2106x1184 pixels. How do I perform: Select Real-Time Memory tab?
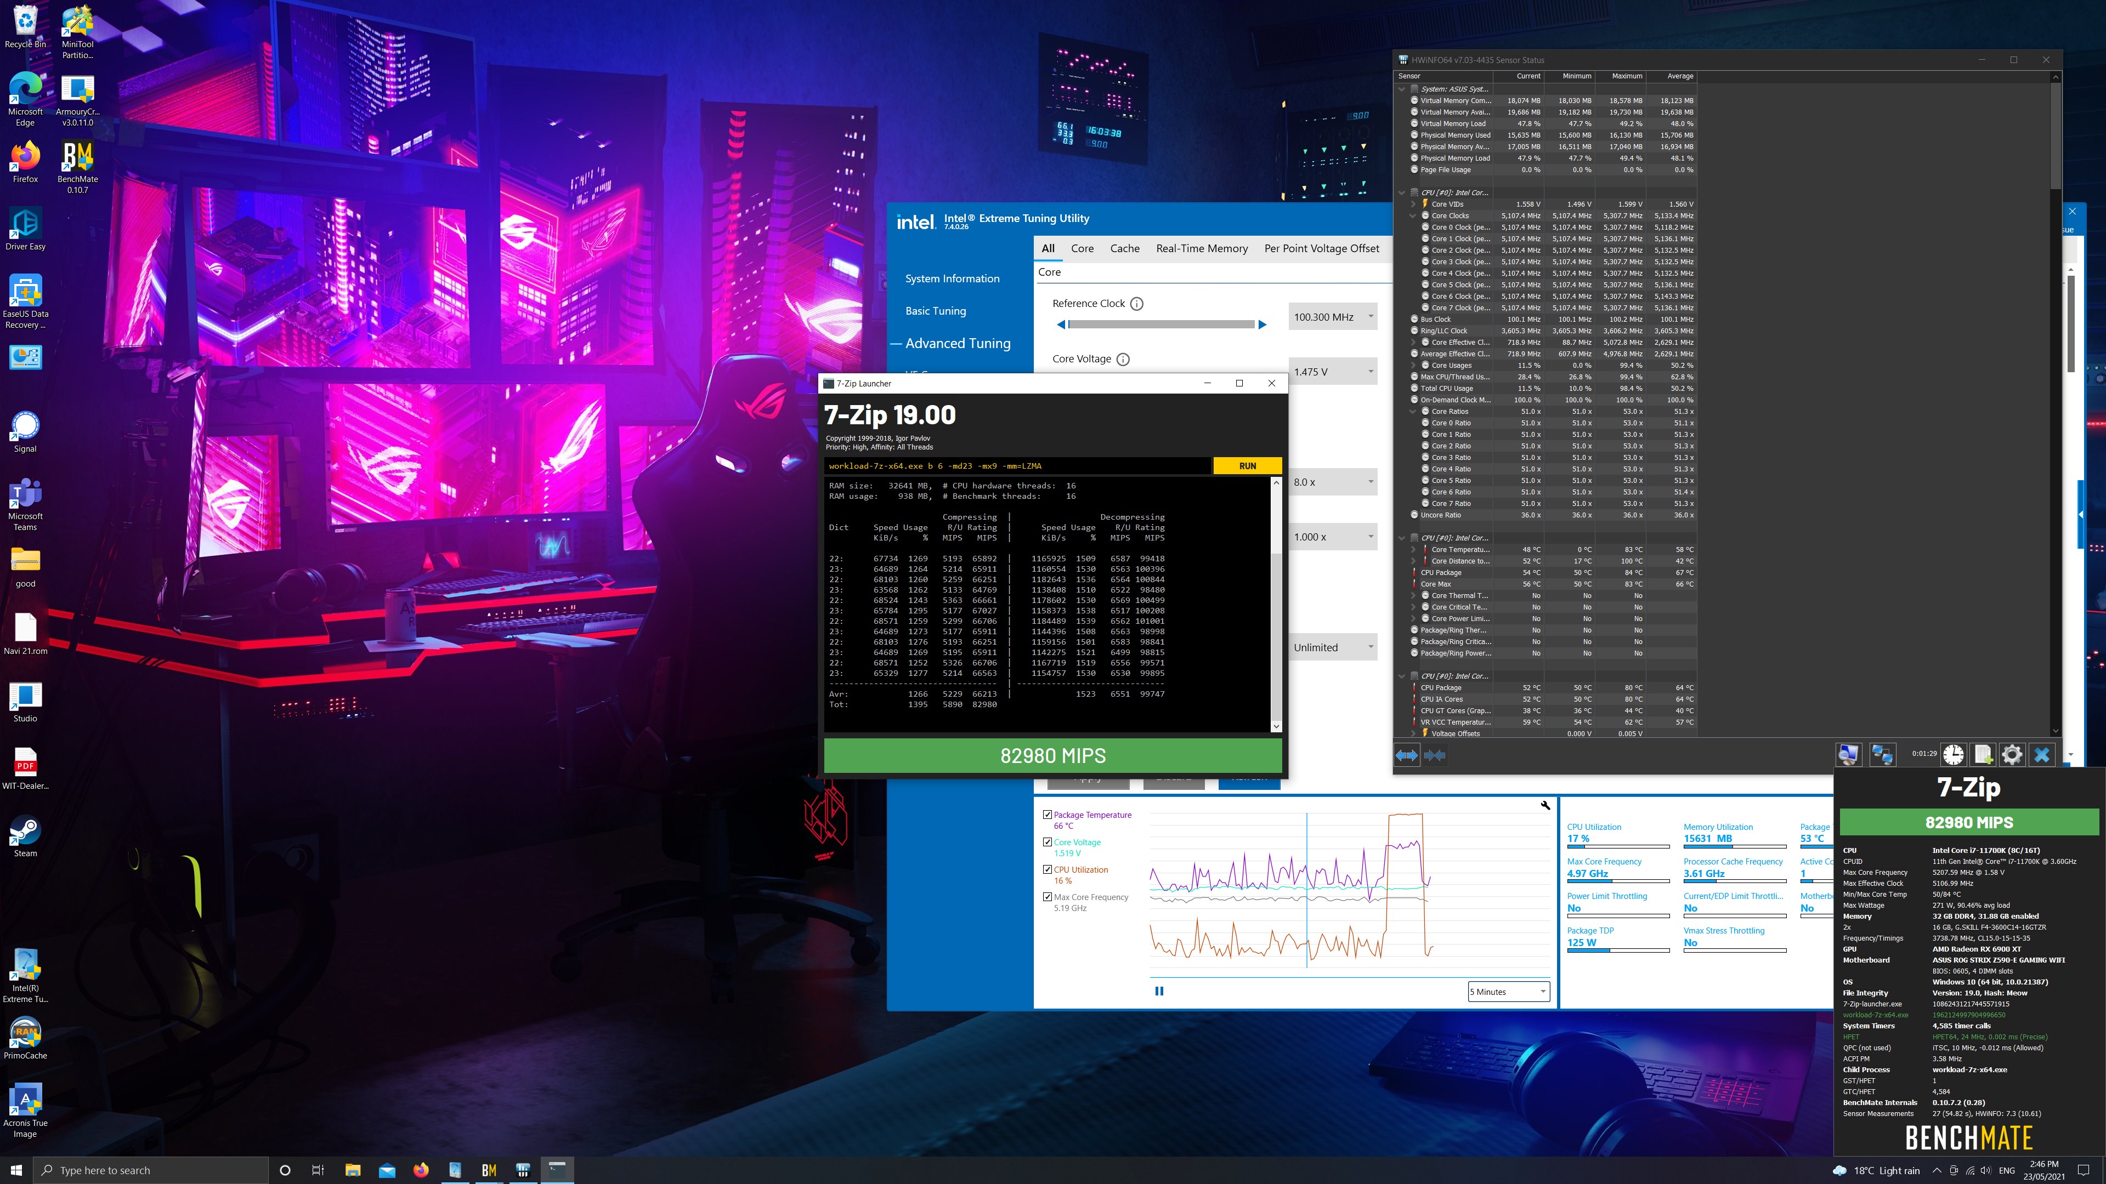(1202, 248)
